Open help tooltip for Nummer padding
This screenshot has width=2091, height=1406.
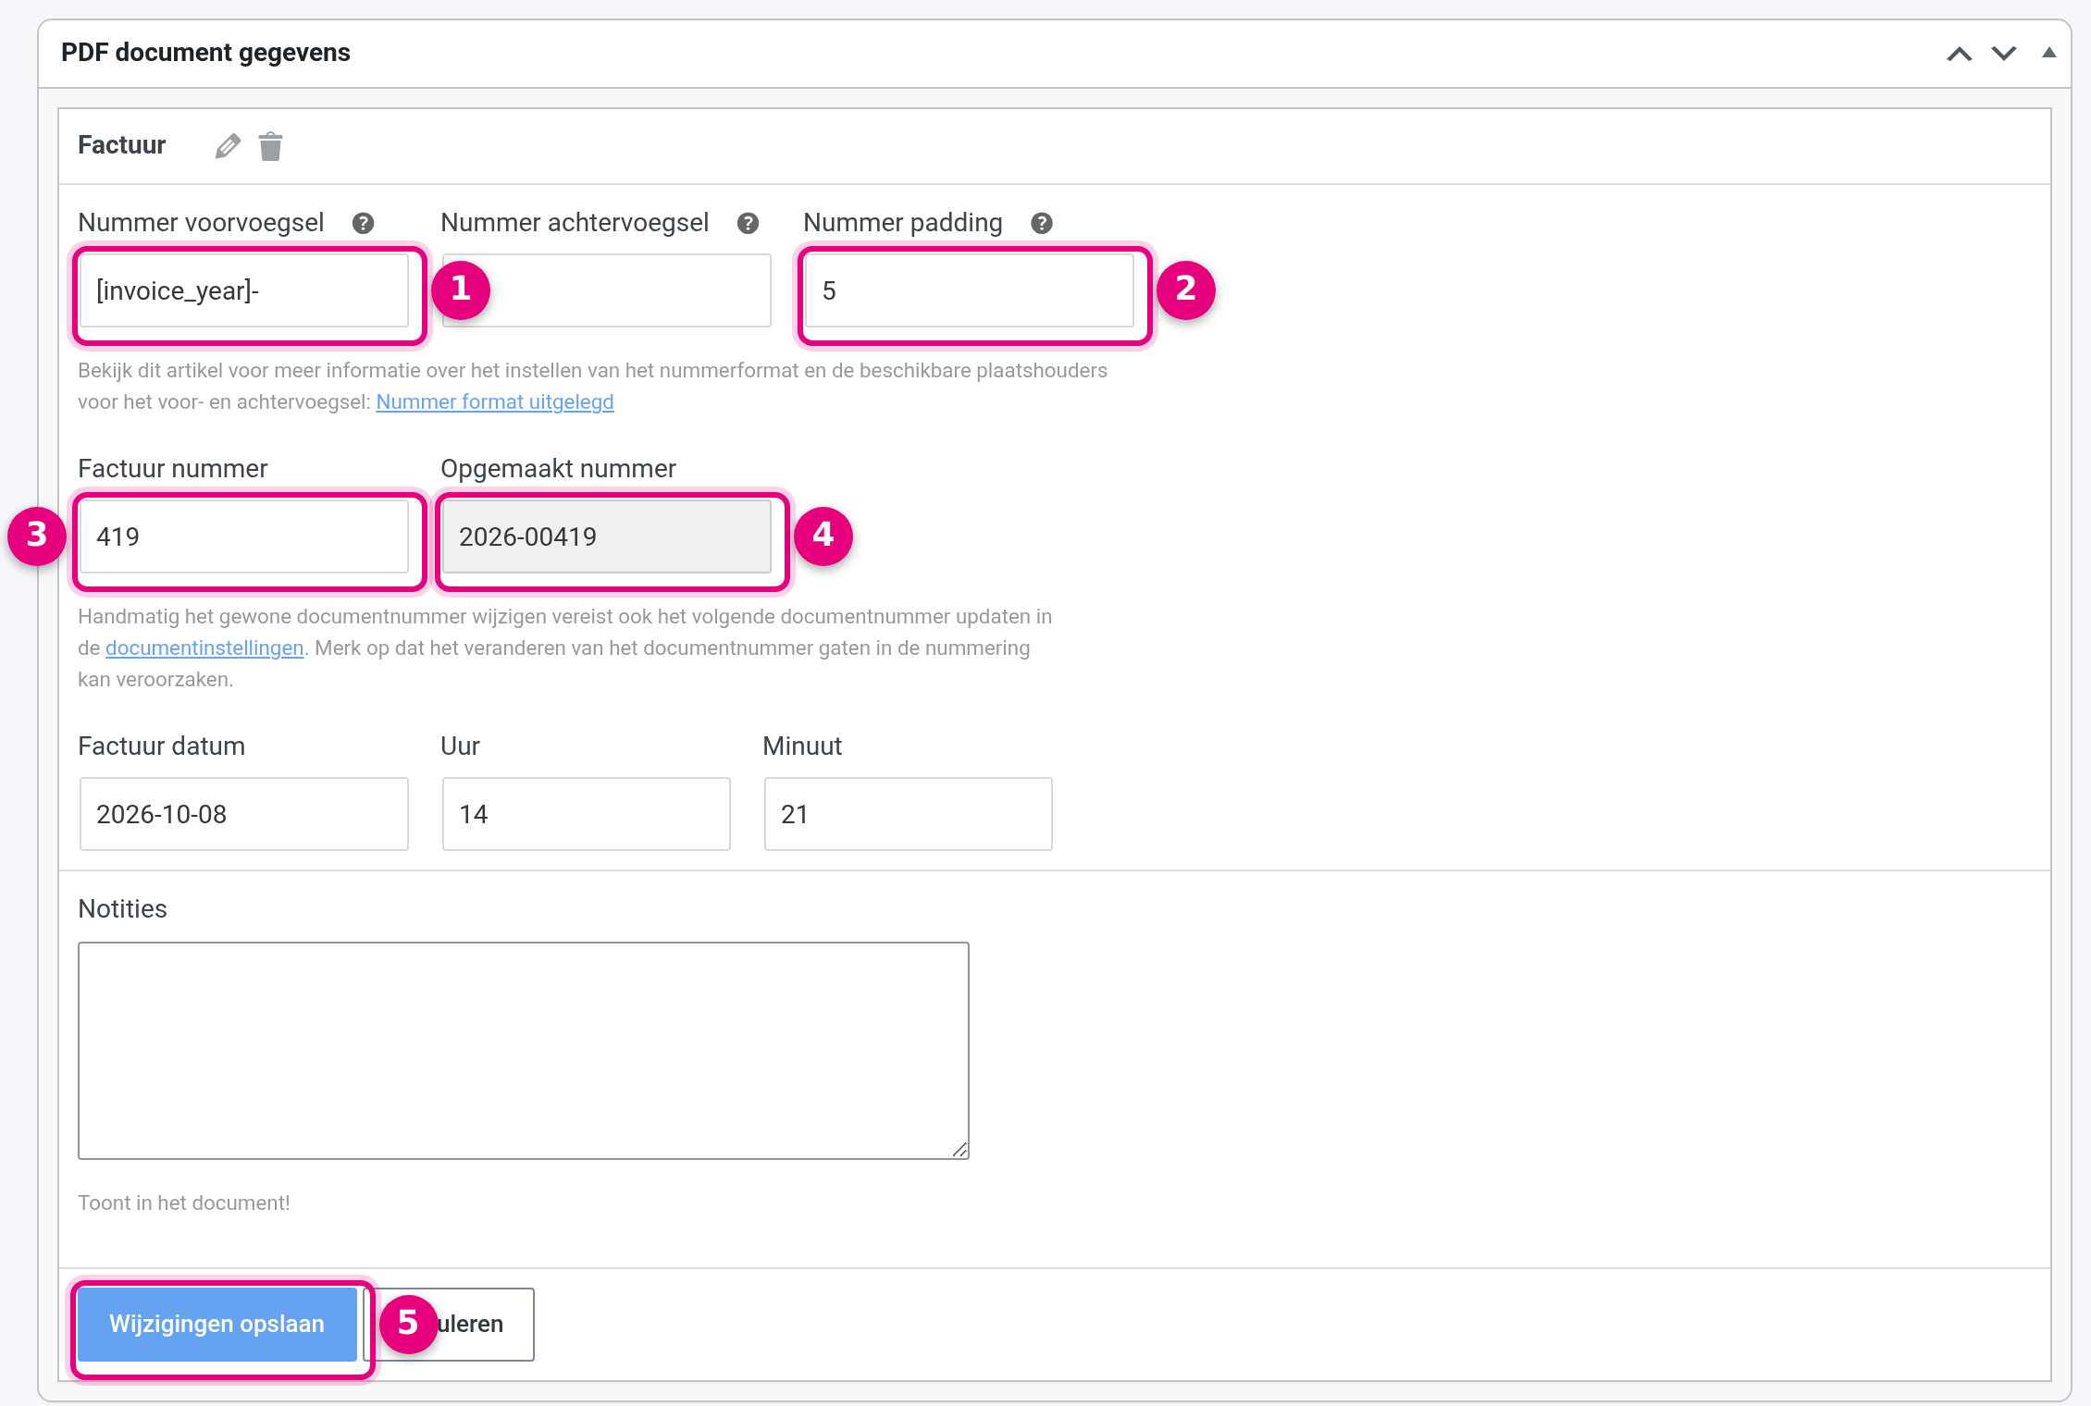[1042, 223]
